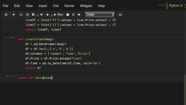
Task: Open the Insert menu
Action: 43,6
